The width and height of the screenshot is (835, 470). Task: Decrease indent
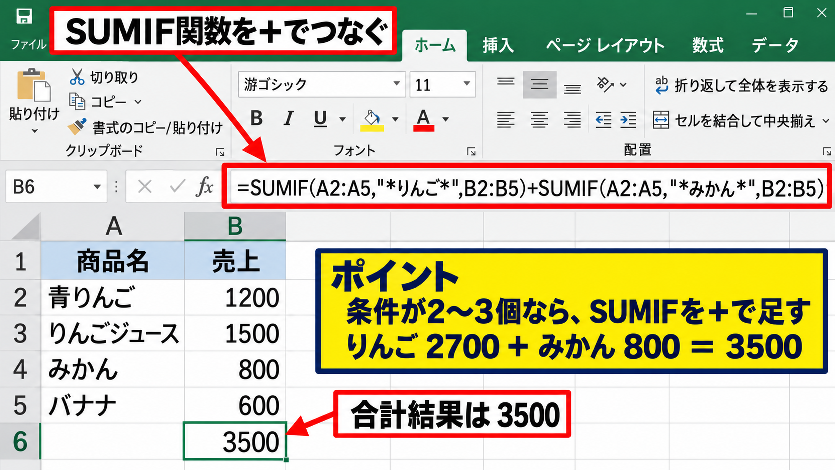(x=603, y=120)
